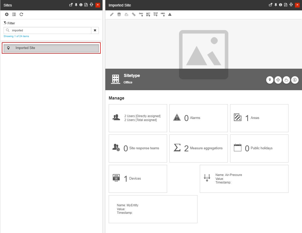The width and height of the screenshot is (302, 233).
Task: Select Imported Site in the list
Action: pos(51,48)
